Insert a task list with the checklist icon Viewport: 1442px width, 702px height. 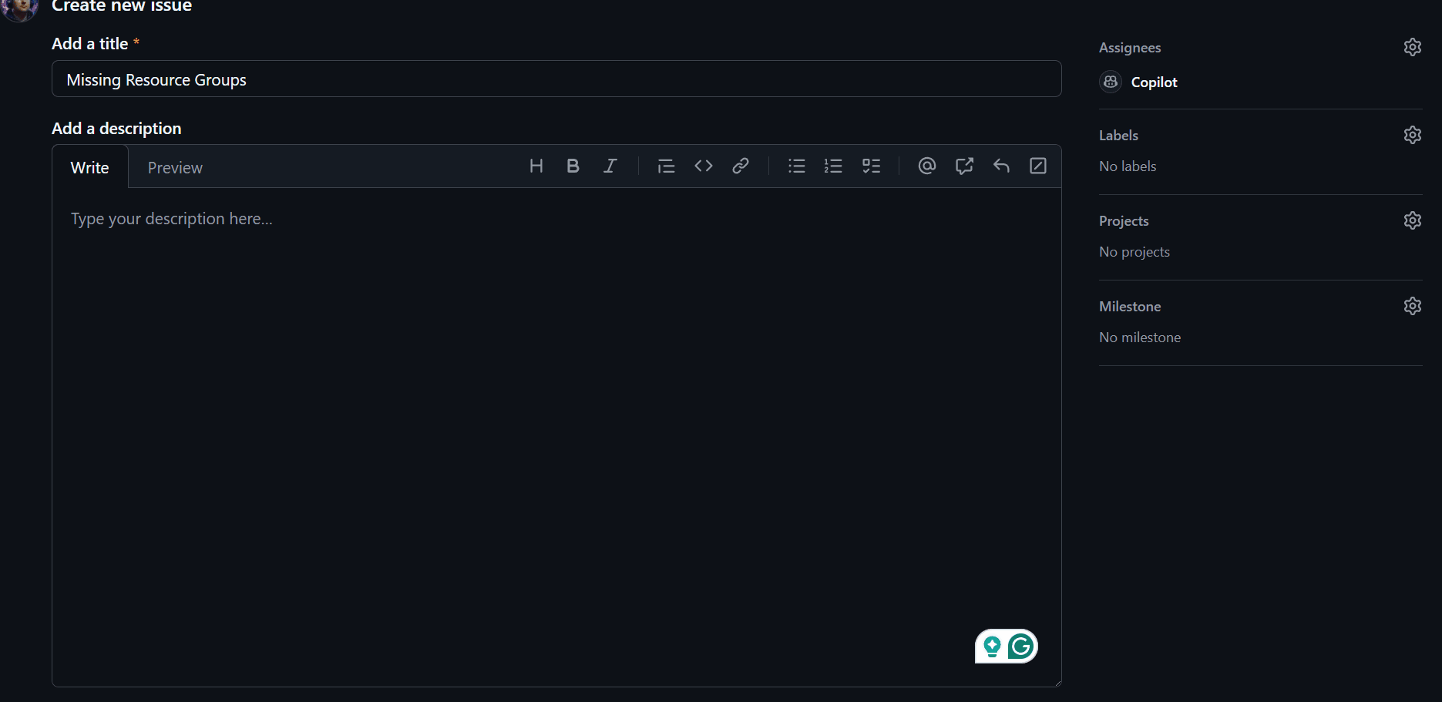click(x=871, y=166)
